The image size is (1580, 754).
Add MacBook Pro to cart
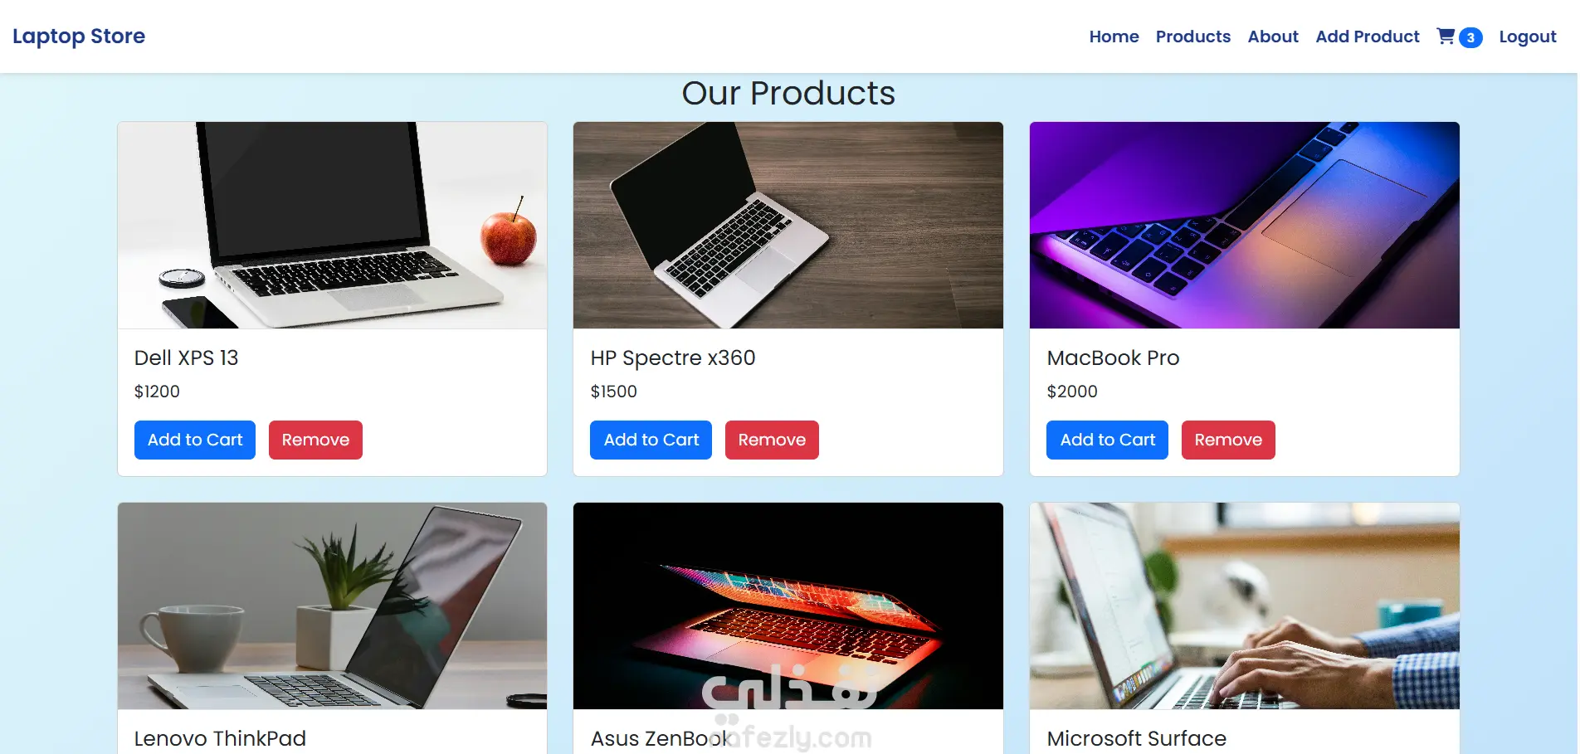1107,440
